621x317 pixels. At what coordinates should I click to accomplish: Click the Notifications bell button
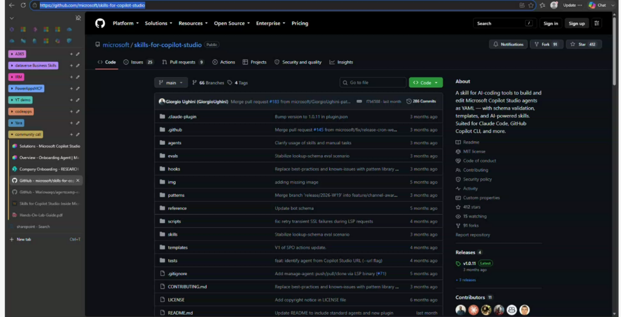click(x=508, y=44)
